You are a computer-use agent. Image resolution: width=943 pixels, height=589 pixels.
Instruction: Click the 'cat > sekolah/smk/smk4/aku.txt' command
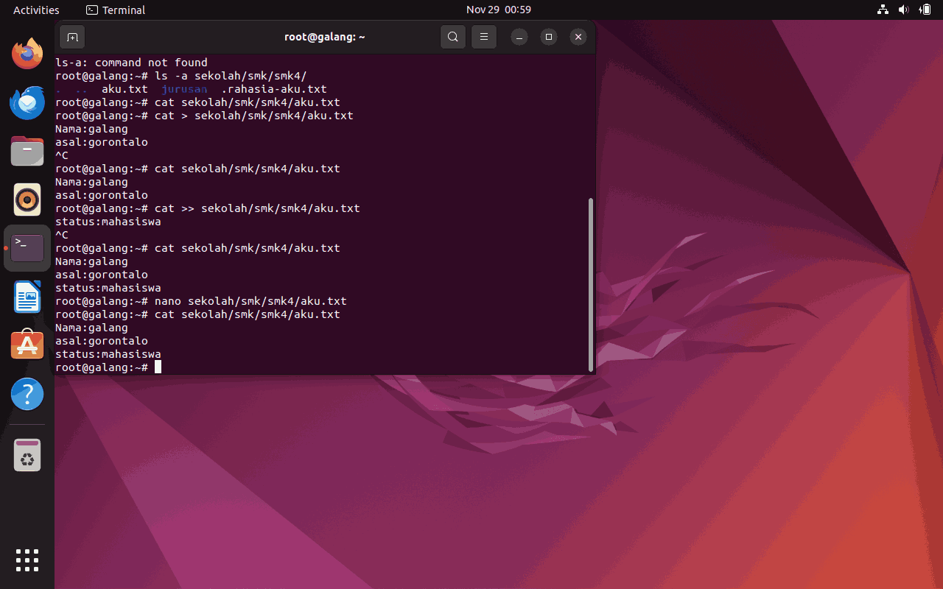(x=254, y=116)
